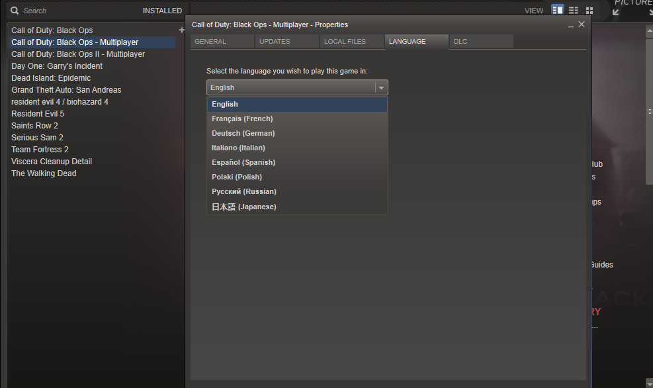Viewport: 653px width, 388px height.
Task: Choose Français (French) option
Action: 297,119
